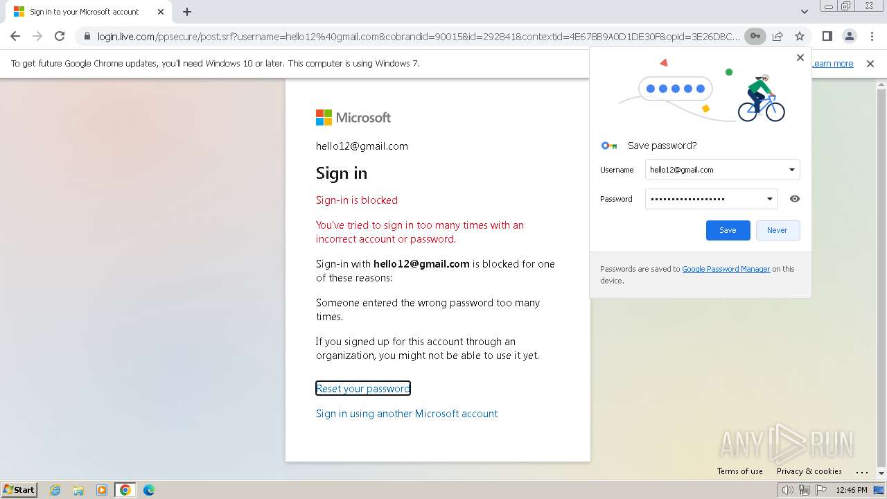Open the footer ellipsis more options
Viewport: 887px width, 499px height.
click(x=862, y=471)
